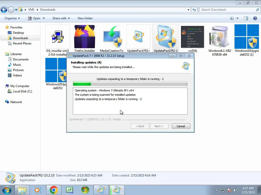This screenshot has height=195, width=261.
Task: Open the Music library
Action: pyautogui.click(x=17, y=65)
